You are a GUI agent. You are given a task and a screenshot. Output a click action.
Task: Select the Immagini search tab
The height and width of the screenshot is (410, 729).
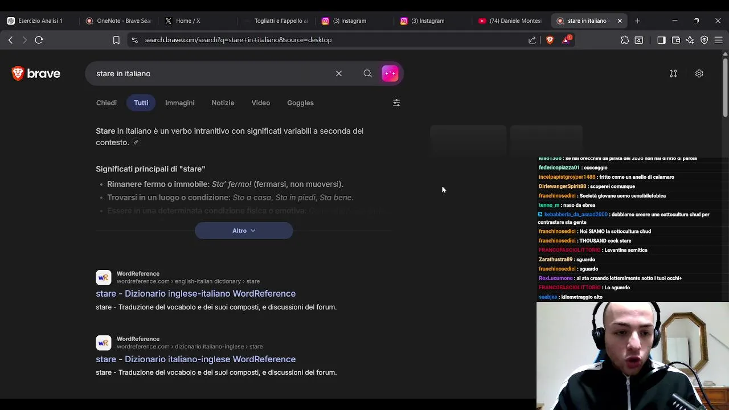[x=179, y=103]
